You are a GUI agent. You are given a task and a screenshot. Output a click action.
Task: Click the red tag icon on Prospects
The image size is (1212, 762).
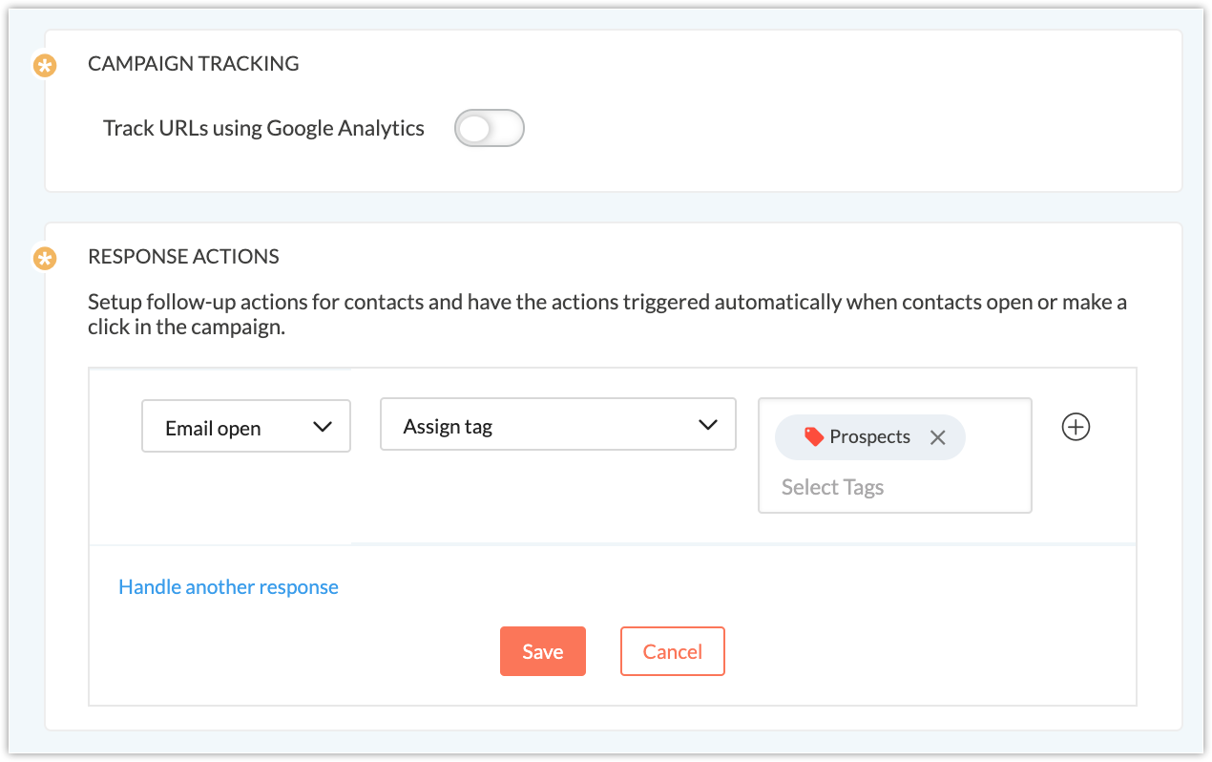(x=813, y=436)
